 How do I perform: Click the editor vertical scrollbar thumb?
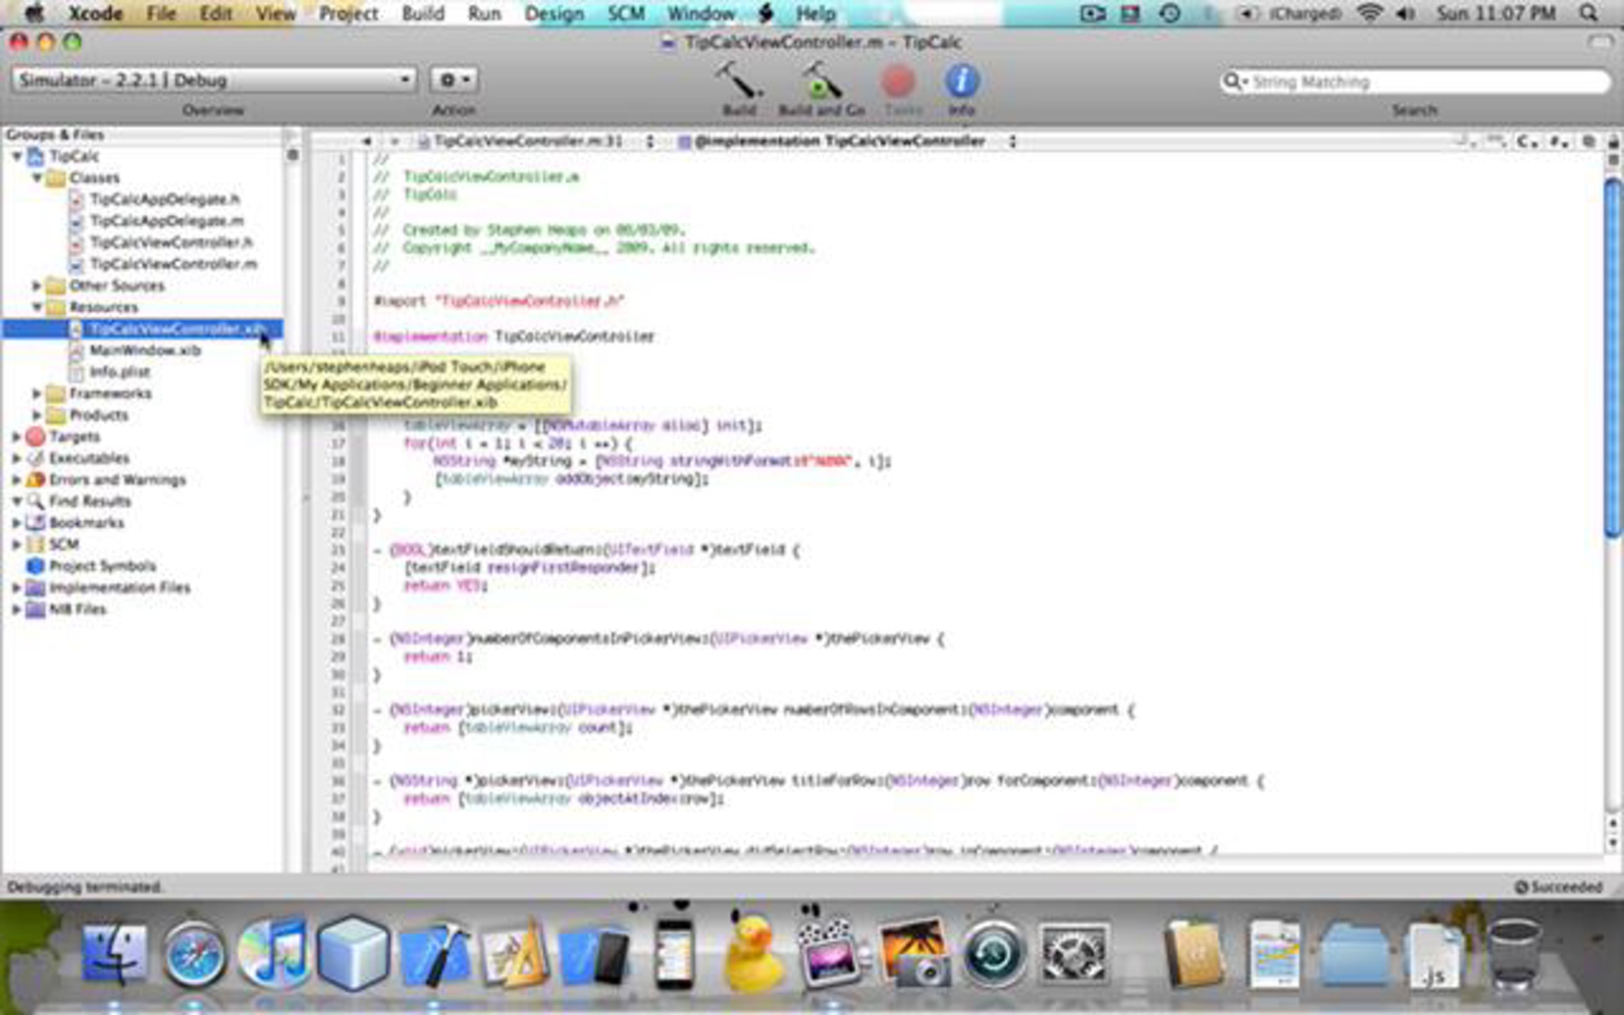pyautogui.click(x=1612, y=359)
